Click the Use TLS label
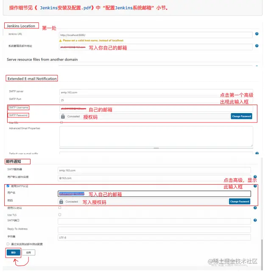This screenshot has width=265, height=272. [x=12, y=215]
